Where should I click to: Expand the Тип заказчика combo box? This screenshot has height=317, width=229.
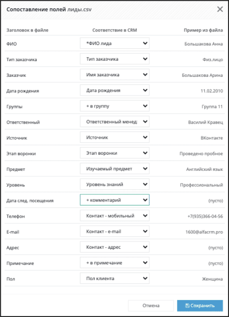pos(114,59)
